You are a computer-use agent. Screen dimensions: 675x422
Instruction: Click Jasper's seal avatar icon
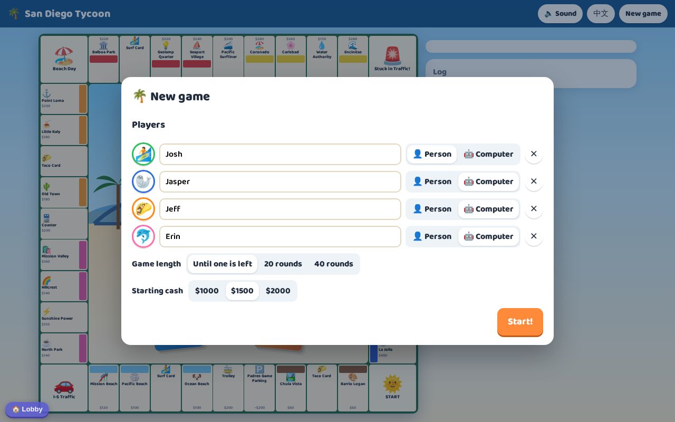click(x=143, y=181)
